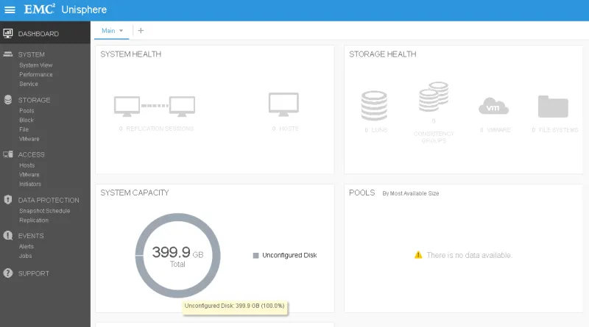Click 'By Most Available Size' in Pools

pyautogui.click(x=411, y=193)
